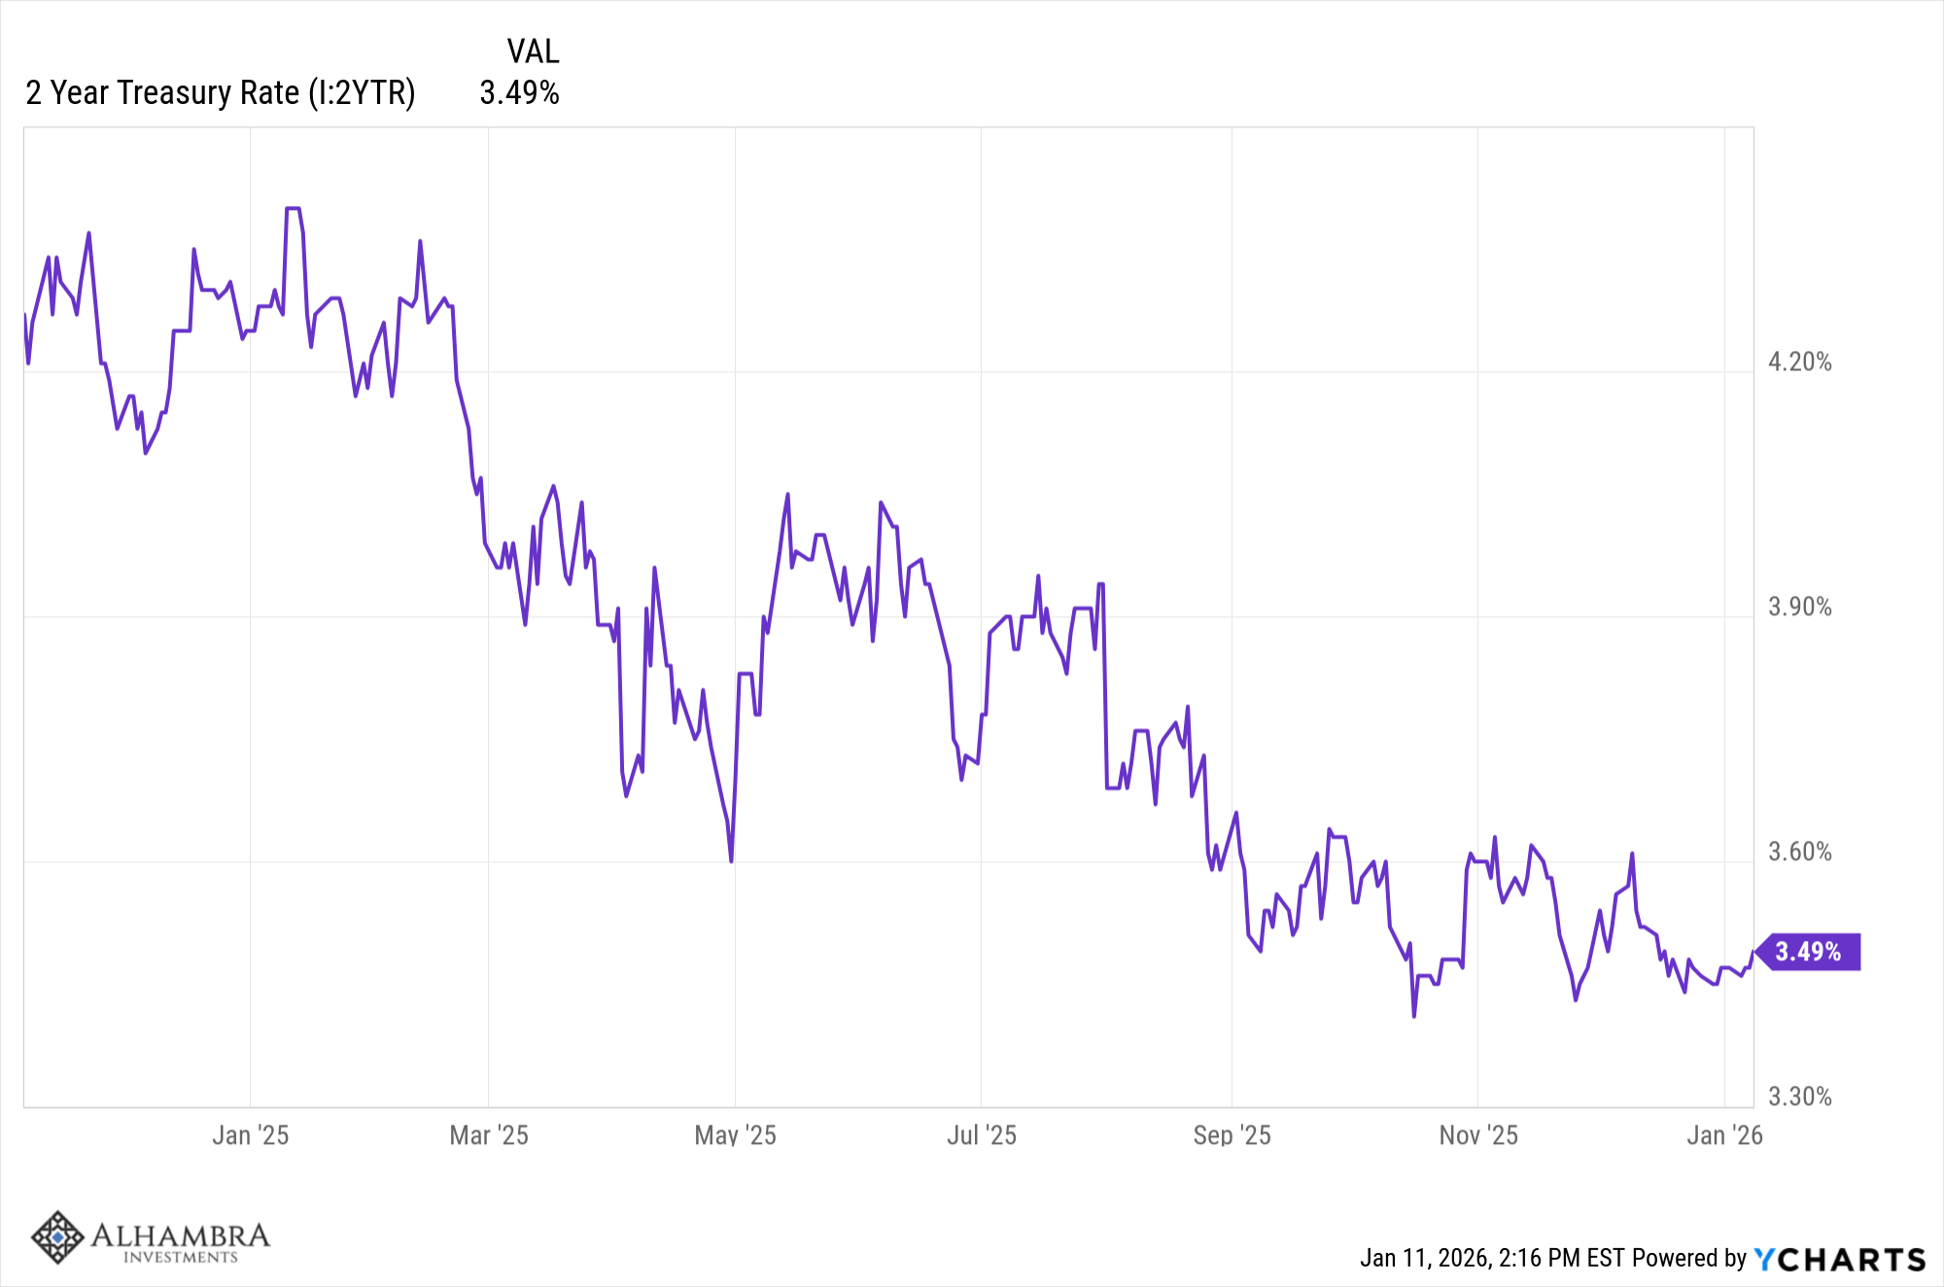Click the VAL column header
The width and height of the screenshot is (1944, 1287).
click(x=533, y=52)
